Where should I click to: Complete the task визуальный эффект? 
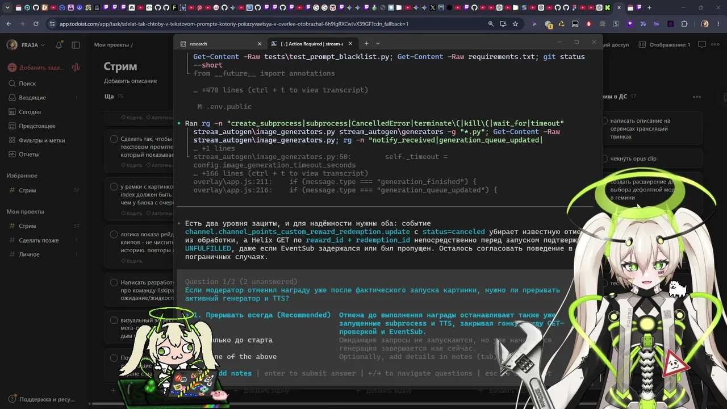tap(114, 320)
